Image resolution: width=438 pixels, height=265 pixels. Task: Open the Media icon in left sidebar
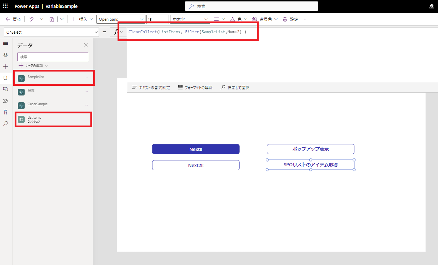[x=5, y=89]
